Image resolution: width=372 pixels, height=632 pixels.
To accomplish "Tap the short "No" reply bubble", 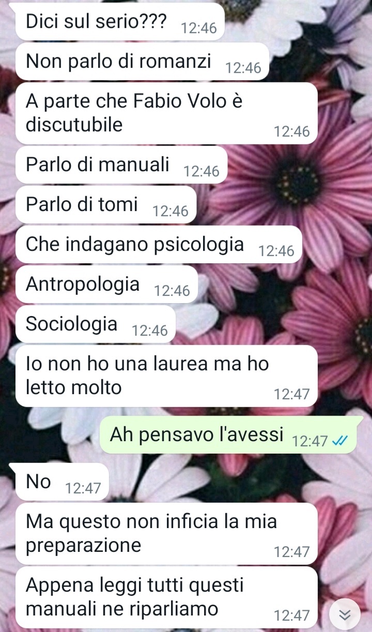I will (x=62, y=482).
